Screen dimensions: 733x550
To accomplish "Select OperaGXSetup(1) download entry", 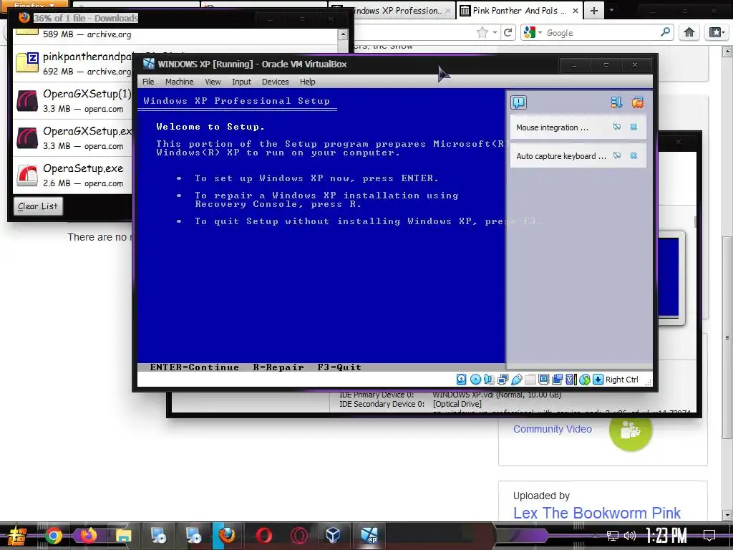I will click(72, 101).
